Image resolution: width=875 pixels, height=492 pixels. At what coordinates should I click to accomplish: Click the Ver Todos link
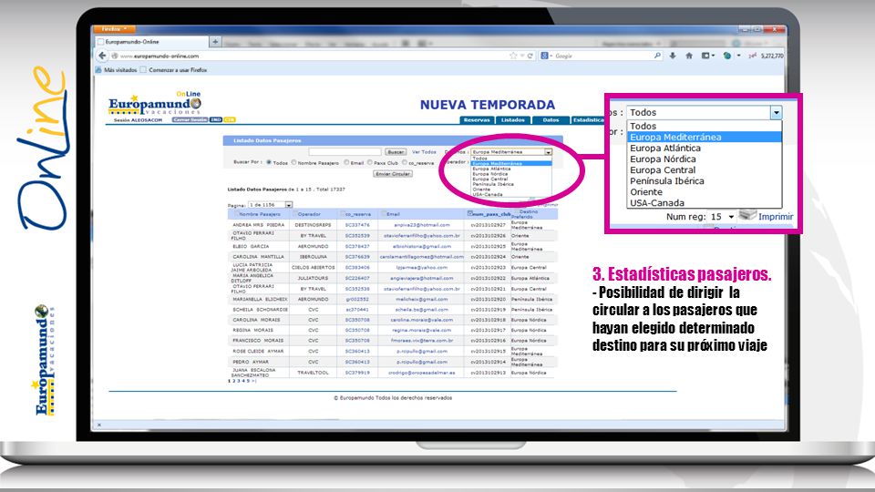coord(424,152)
